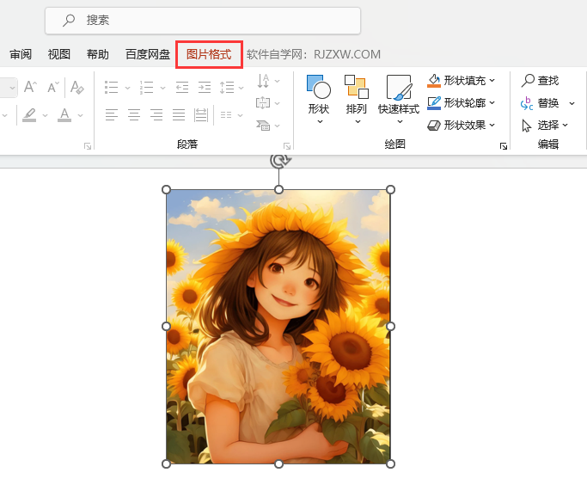Align text right in the paragraph group

pos(156,114)
